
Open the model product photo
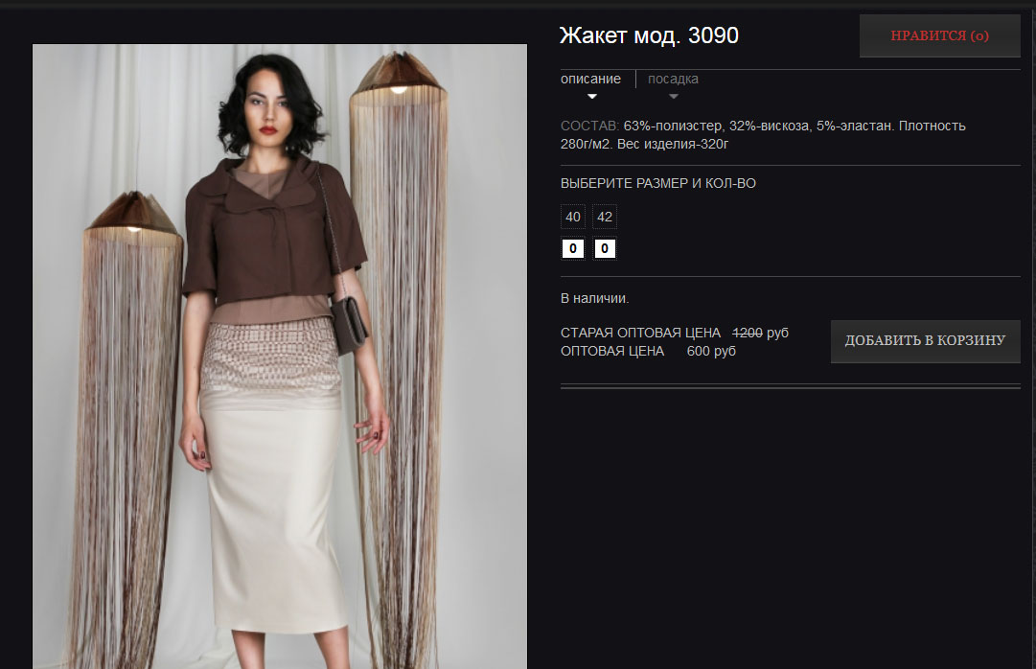point(280,357)
